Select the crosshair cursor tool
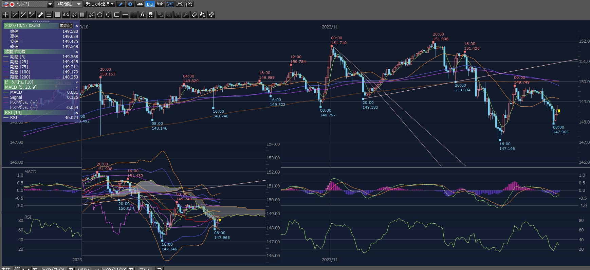Image resolution: width=590 pixels, height=270 pixels. pos(5,15)
